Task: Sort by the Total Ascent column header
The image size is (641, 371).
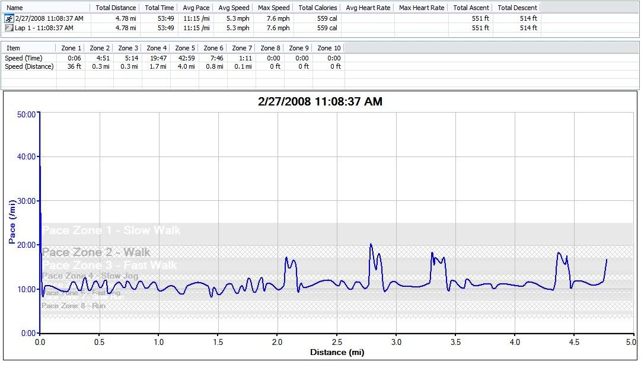Action: coord(471,8)
